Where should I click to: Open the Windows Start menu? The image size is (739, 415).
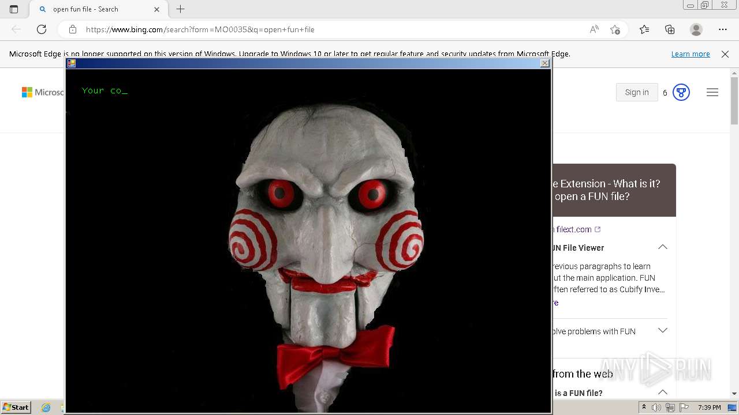[x=16, y=407]
